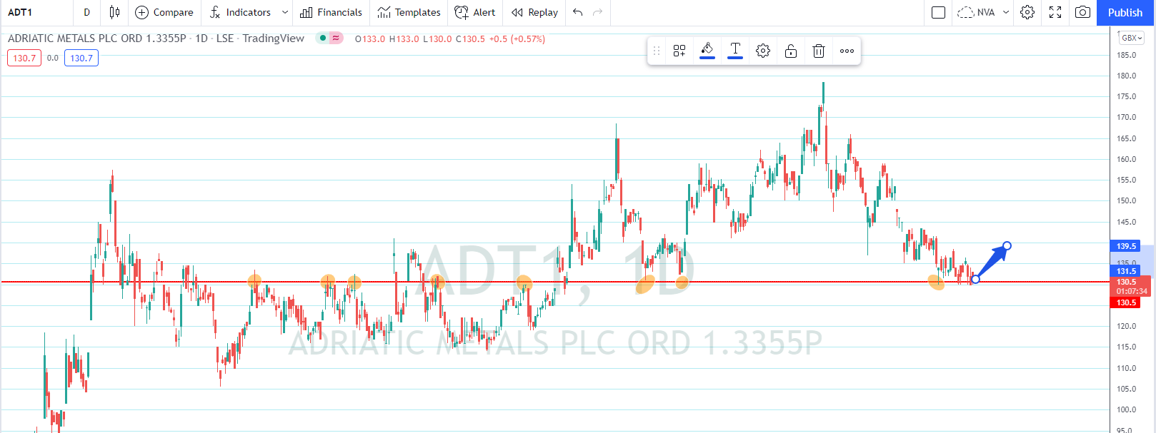1156x433 pixels.
Task: Open drawing settings gear in floating toolbar
Action: click(763, 51)
